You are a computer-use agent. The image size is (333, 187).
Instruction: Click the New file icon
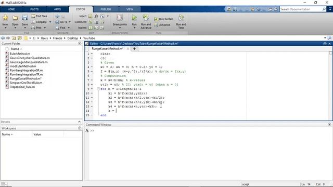pos(5,18)
